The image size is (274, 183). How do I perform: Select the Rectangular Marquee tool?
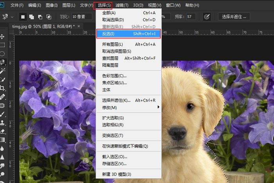(x=2, y=45)
